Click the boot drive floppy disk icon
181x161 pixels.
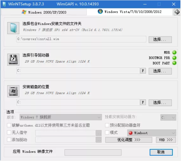click(13, 60)
